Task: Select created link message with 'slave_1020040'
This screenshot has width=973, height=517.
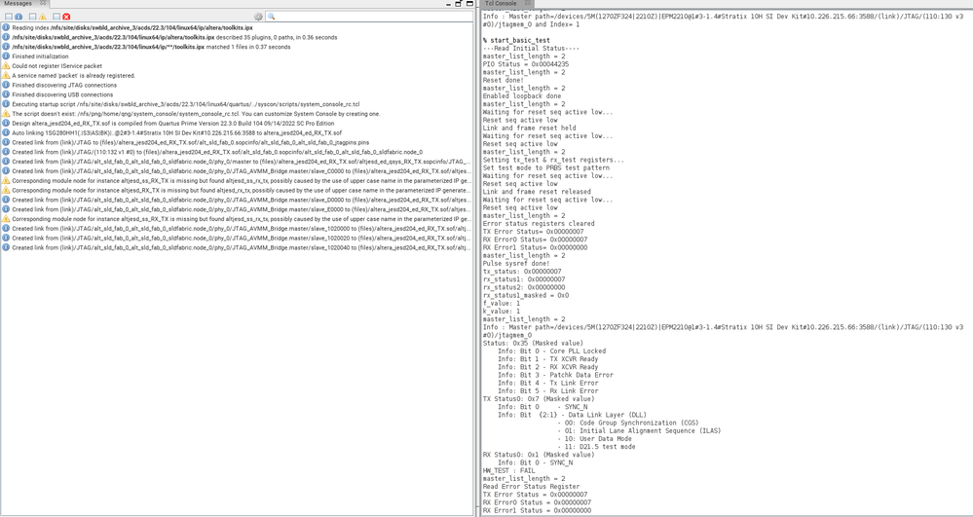Action: (242, 247)
